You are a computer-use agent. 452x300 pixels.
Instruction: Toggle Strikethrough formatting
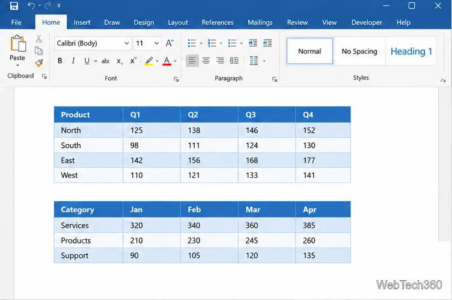(106, 61)
